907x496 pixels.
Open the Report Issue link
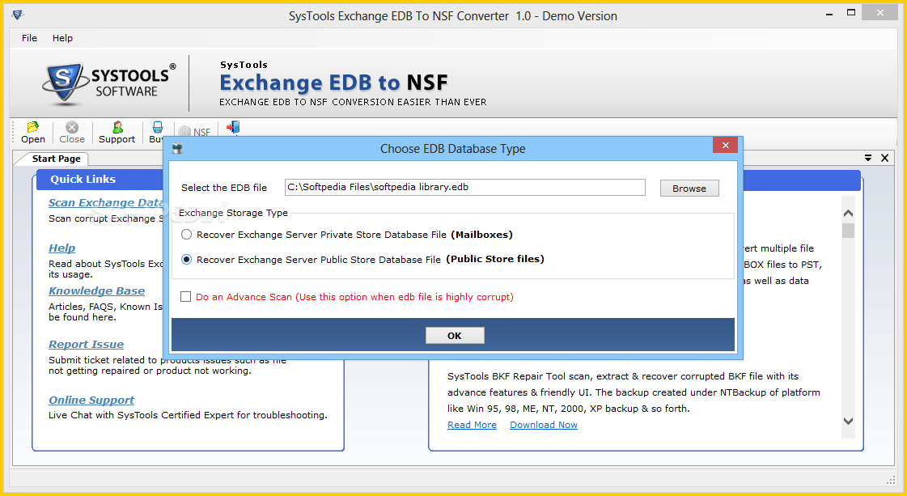point(87,345)
